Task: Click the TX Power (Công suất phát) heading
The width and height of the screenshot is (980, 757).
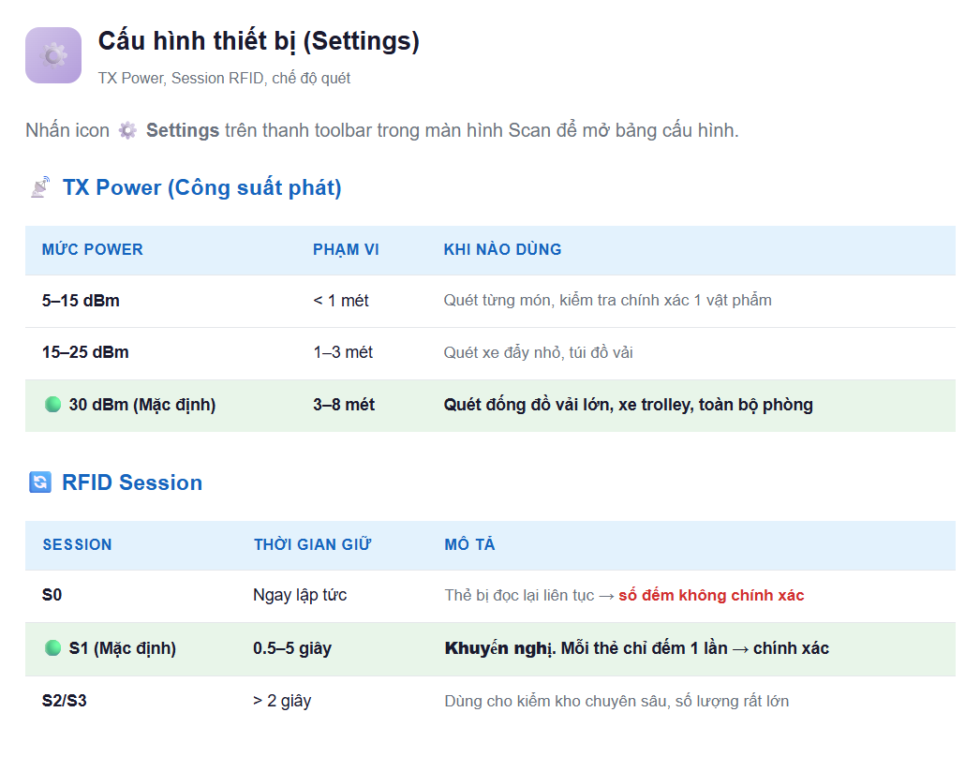Action: click(201, 187)
